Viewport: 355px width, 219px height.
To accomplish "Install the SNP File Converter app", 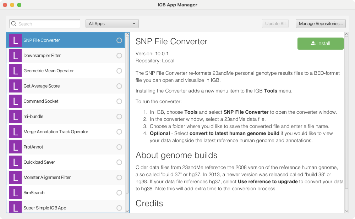I will (320, 43).
